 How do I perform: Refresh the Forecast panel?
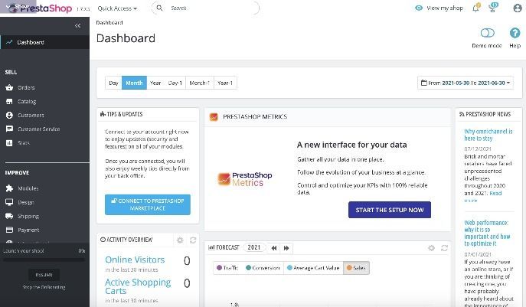[x=445, y=248]
